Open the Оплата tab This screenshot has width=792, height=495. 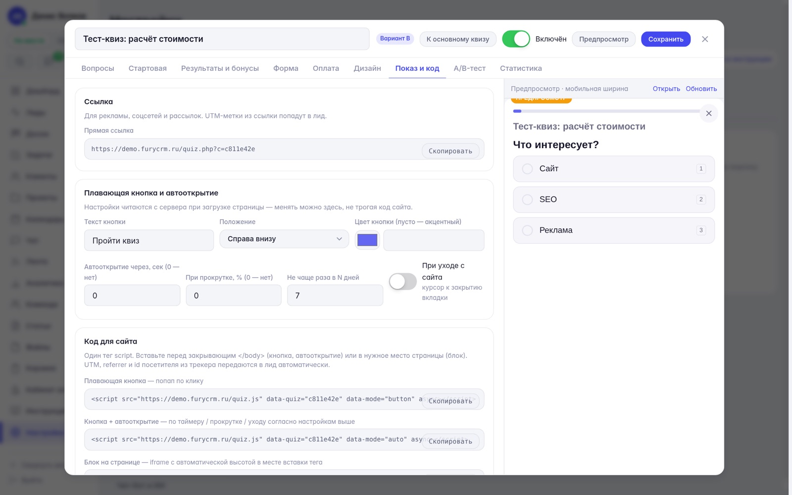(x=326, y=68)
